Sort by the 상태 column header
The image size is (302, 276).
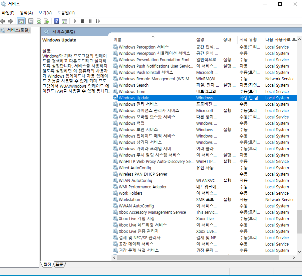(x=229, y=39)
